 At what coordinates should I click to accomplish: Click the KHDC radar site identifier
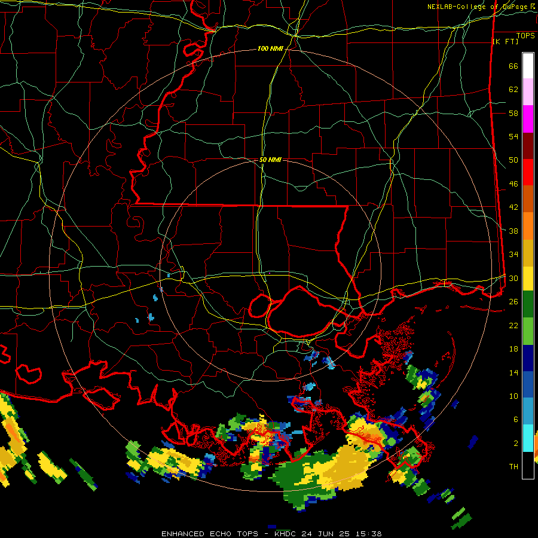pyautogui.click(x=286, y=534)
